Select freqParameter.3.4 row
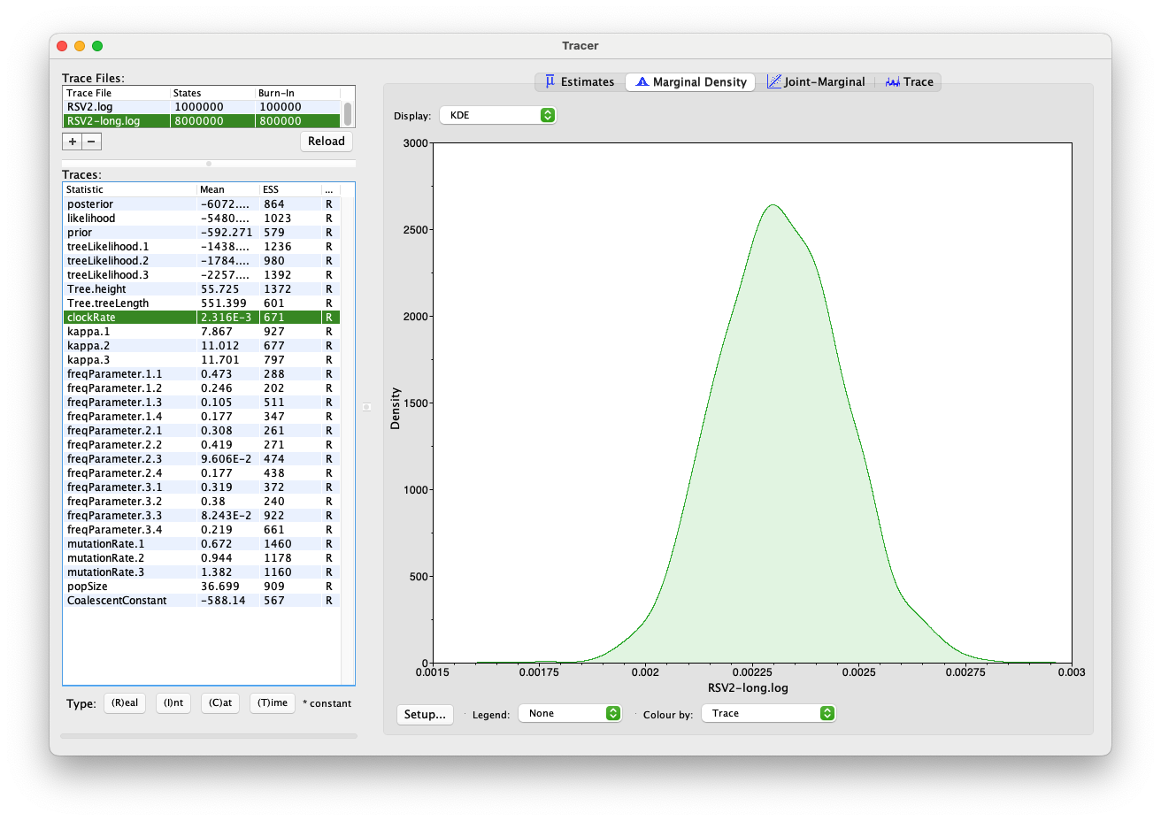This screenshot has width=1161, height=821. pos(202,529)
